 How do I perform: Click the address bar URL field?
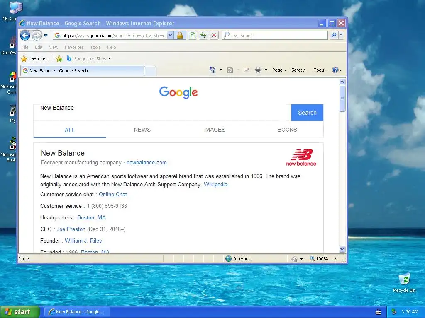(x=110, y=36)
